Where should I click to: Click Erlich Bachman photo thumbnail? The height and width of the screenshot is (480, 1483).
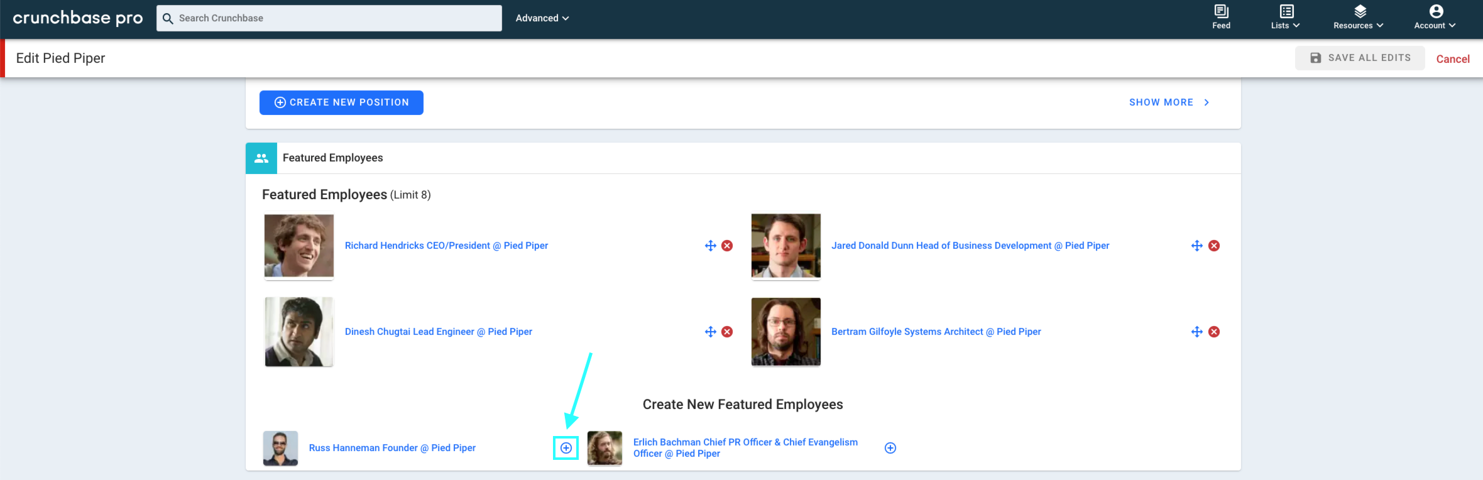coord(605,448)
